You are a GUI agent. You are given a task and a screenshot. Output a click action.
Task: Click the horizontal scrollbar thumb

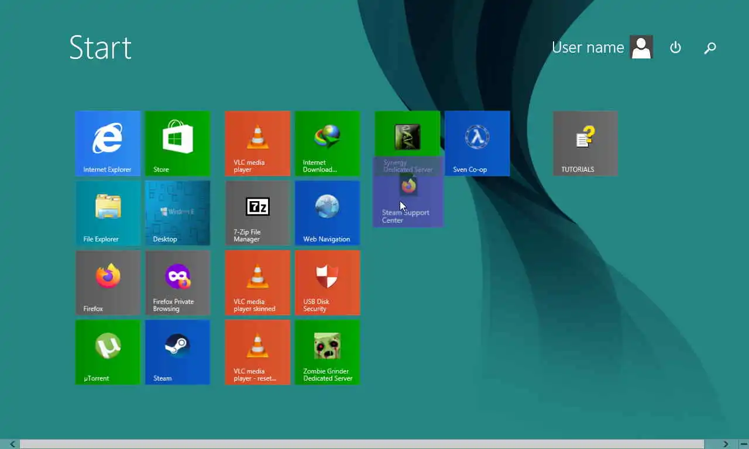(362, 444)
